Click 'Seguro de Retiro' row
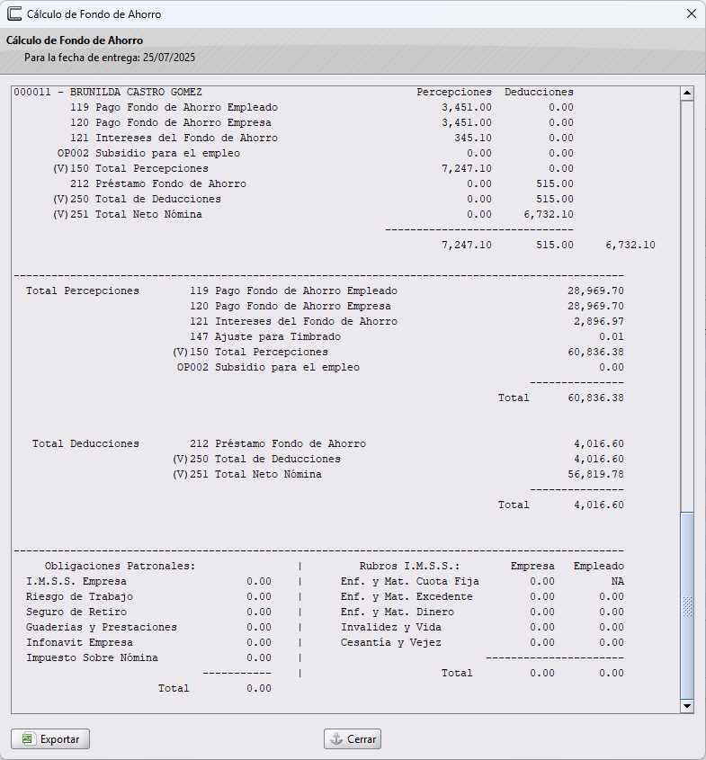The height and width of the screenshot is (760, 706). [x=148, y=612]
